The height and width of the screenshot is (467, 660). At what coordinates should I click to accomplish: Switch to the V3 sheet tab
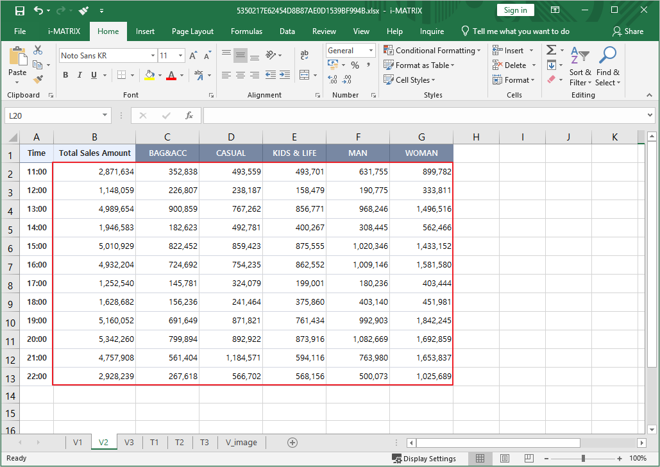point(129,442)
